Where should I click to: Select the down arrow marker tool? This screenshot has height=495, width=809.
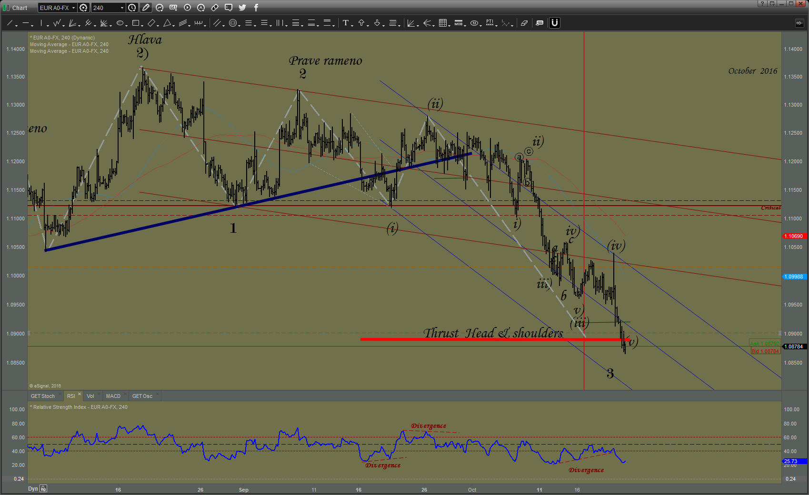tap(377, 23)
